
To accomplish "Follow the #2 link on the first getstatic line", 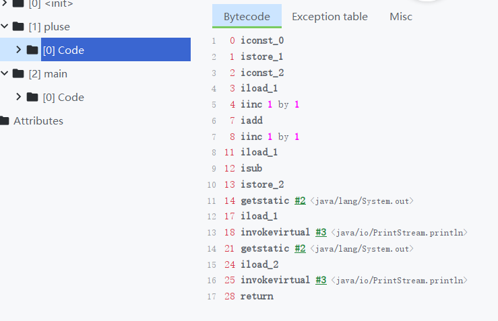I will 301,201.
